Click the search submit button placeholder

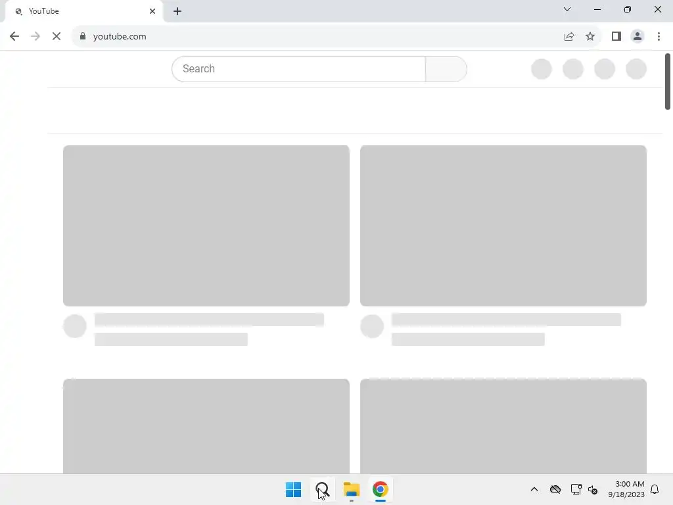click(446, 68)
